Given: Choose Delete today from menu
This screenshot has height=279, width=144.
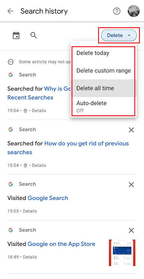Looking at the screenshot, I should click(x=104, y=53).
